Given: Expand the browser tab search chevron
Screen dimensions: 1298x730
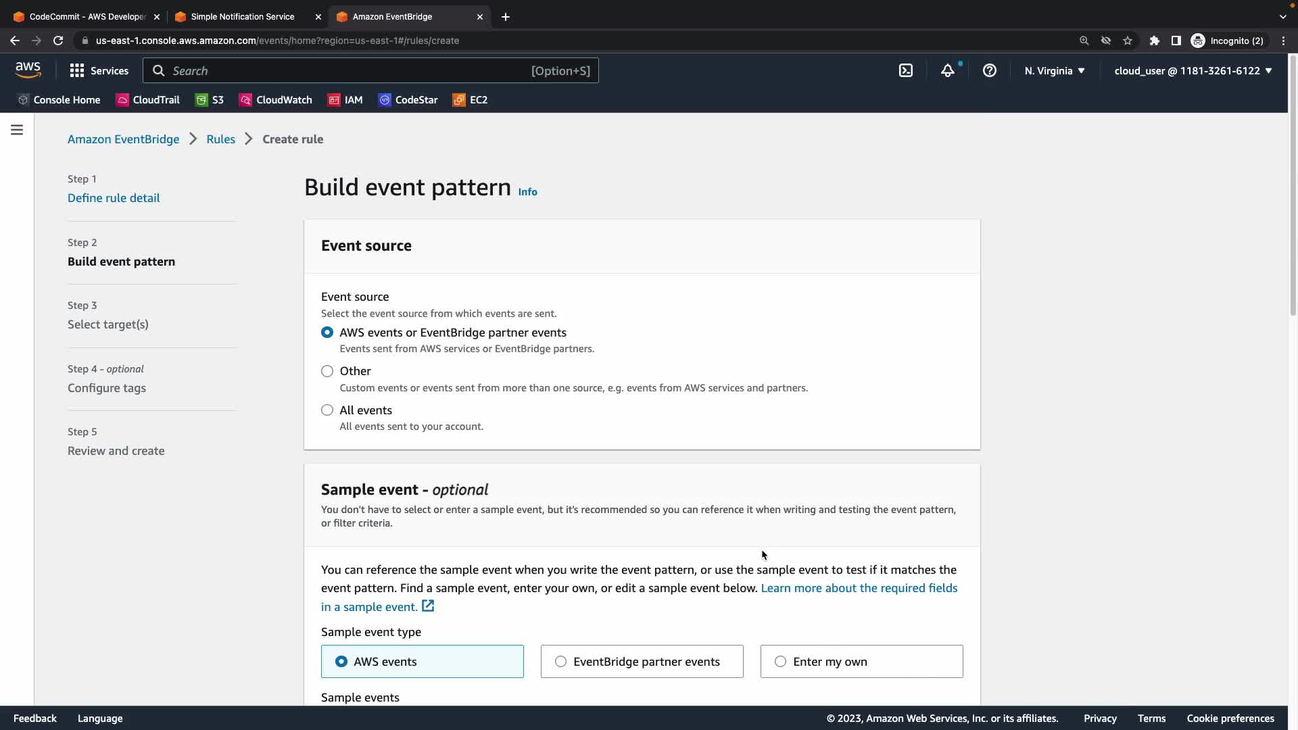Looking at the screenshot, I should 1282,16.
